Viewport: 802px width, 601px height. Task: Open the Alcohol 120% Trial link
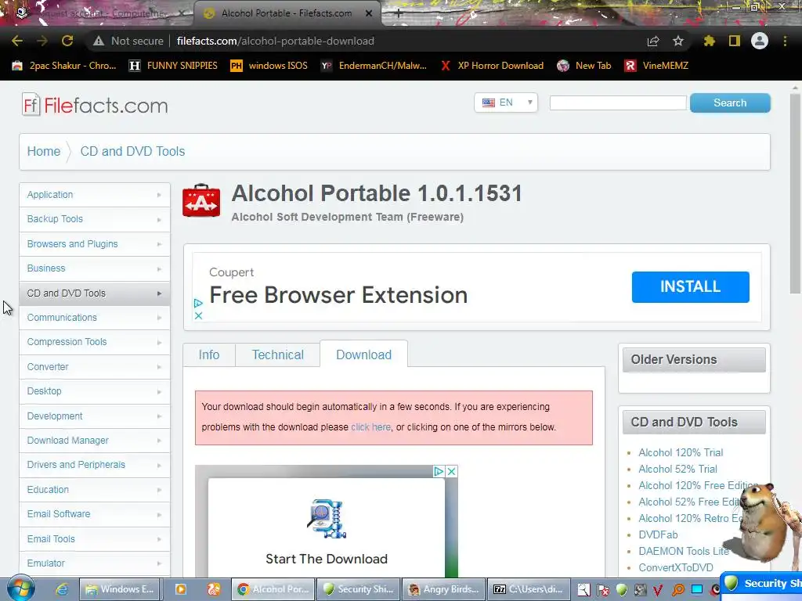pos(681,453)
